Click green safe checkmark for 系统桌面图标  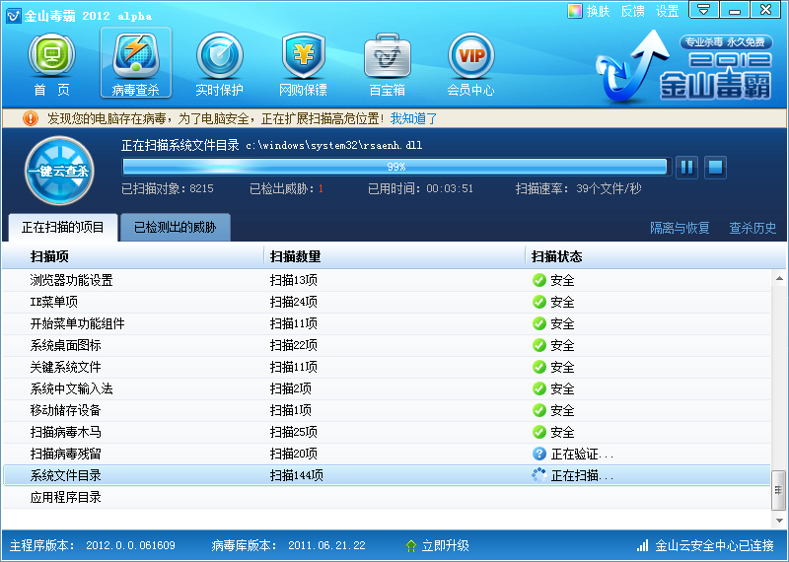pos(538,345)
